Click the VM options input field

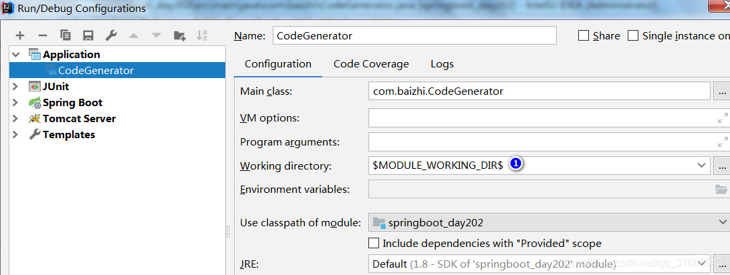[x=550, y=118]
